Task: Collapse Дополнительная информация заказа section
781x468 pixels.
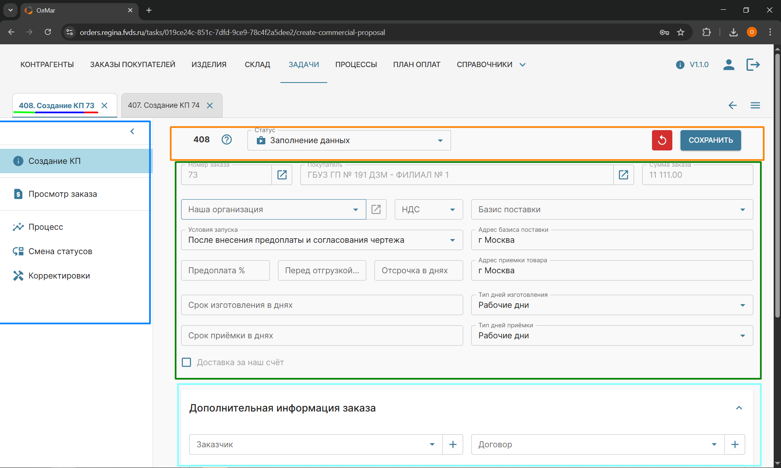Action: [x=739, y=408]
